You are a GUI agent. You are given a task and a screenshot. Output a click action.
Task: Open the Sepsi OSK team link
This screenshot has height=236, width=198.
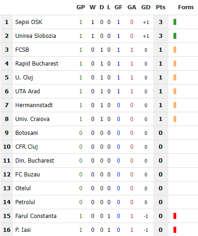click(29, 22)
